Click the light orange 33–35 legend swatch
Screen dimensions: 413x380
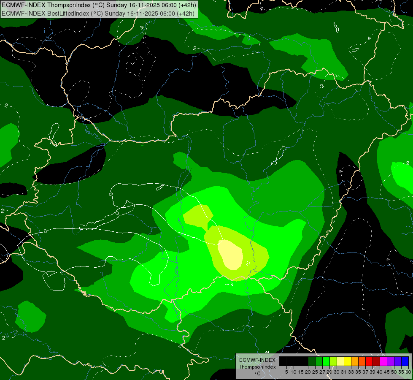[x=355, y=361]
